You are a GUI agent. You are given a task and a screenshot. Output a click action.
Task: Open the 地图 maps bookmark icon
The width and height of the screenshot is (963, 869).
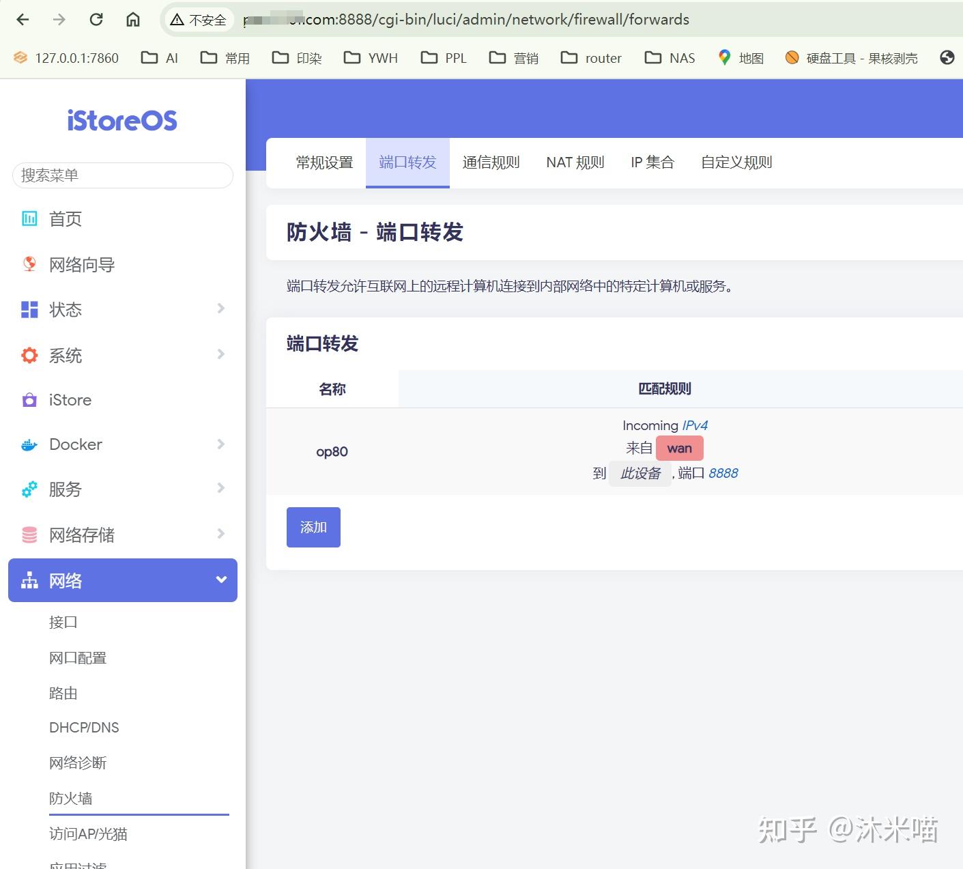725,58
